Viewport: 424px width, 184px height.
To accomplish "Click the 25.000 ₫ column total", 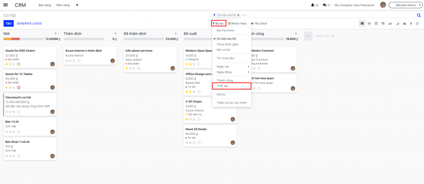I will pyautogui.click(x=172, y=39).
